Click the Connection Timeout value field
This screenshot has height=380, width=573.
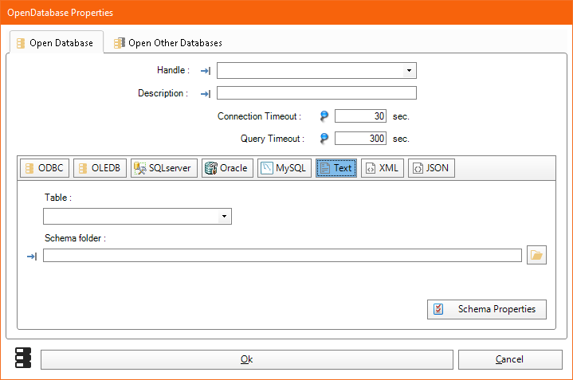[x=360, y=116]
